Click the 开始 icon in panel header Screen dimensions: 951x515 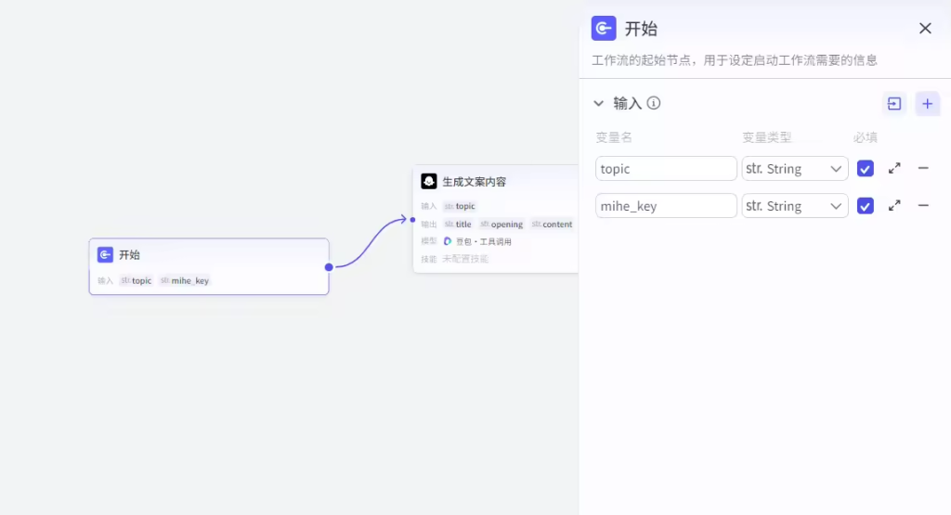coord(604,29)
